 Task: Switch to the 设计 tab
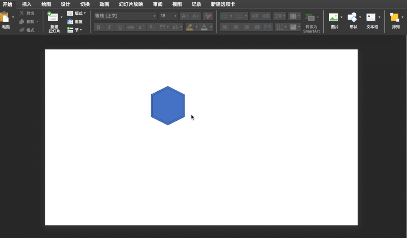point(65,4)
